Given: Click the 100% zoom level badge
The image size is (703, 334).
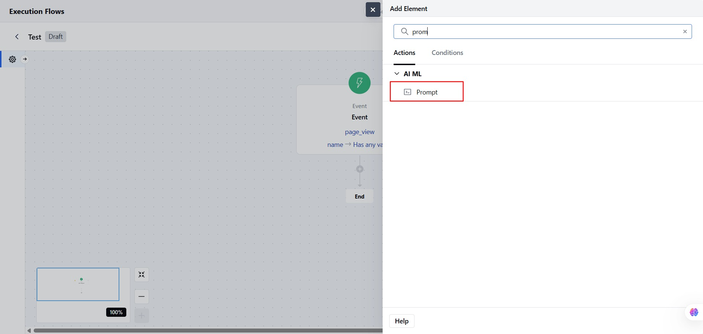Looking at the screenshot, I should pos(116,312).
